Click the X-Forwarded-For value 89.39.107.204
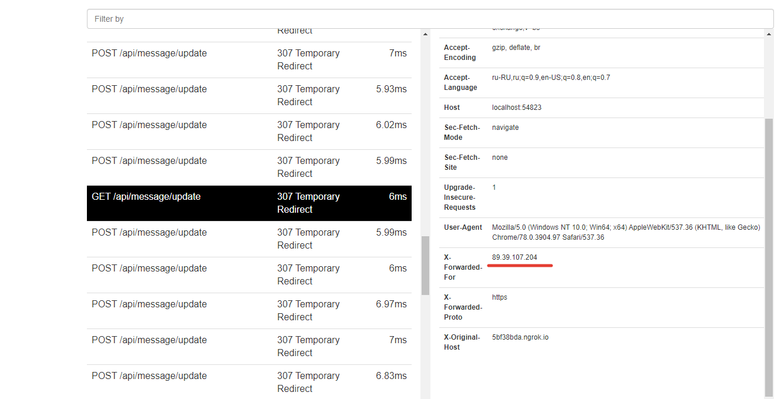781x399 pixels. click(514, 257)
